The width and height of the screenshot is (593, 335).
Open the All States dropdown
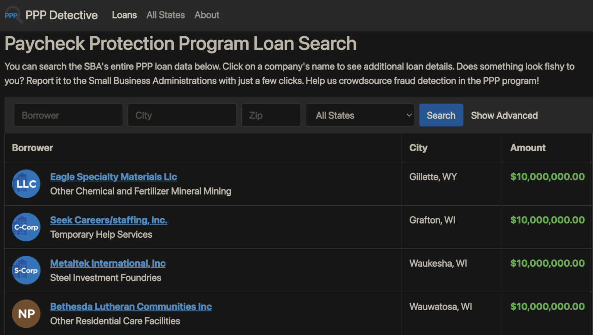click(x=360, y=115)
